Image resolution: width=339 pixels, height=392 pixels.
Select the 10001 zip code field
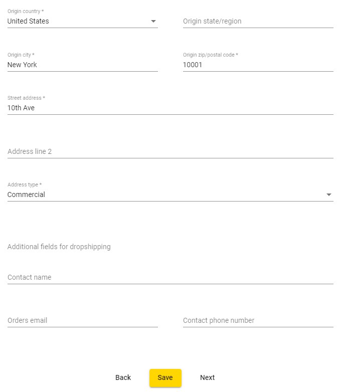click(258, 65)
